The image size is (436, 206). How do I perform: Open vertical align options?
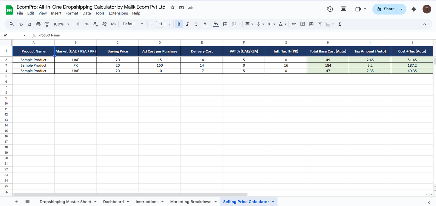coord(260,24)
